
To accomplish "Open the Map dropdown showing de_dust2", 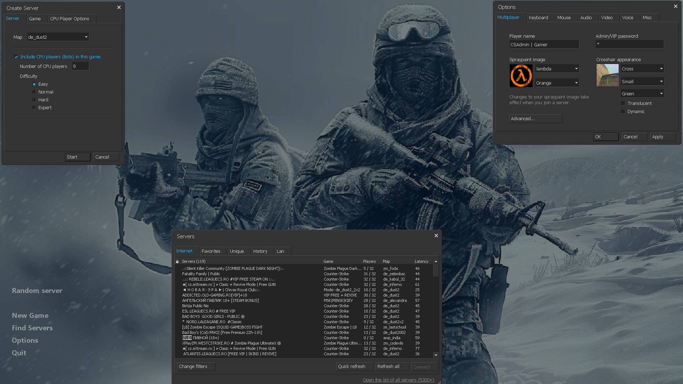I will [58, 37].
